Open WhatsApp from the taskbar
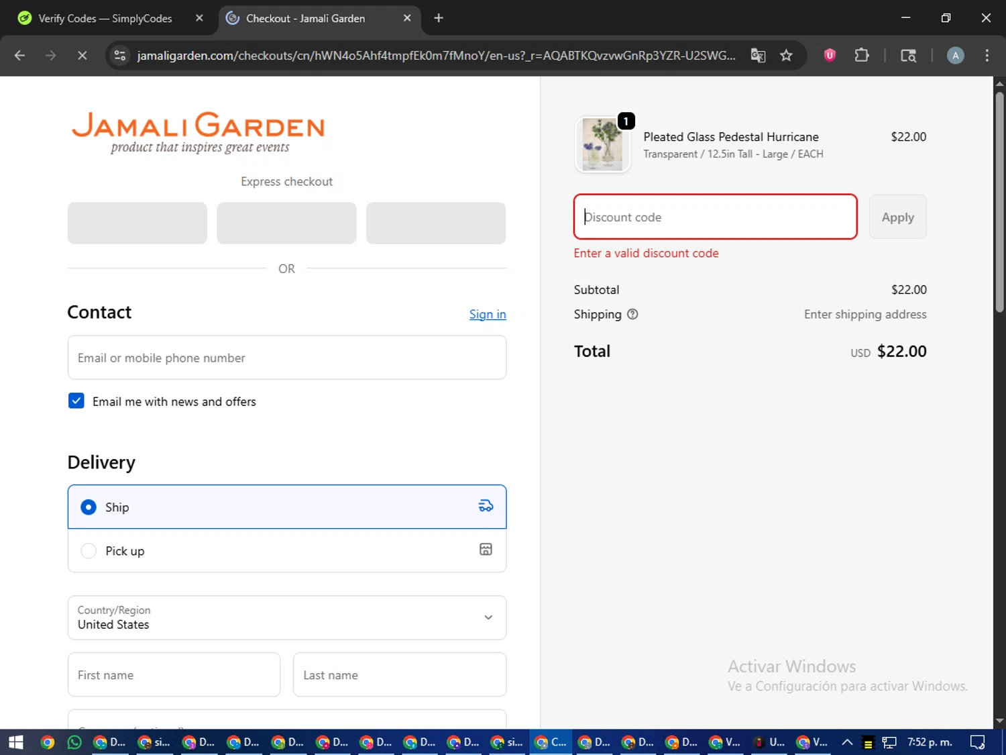The width and height of the screenshot is (1006, 755). point(74,742)
